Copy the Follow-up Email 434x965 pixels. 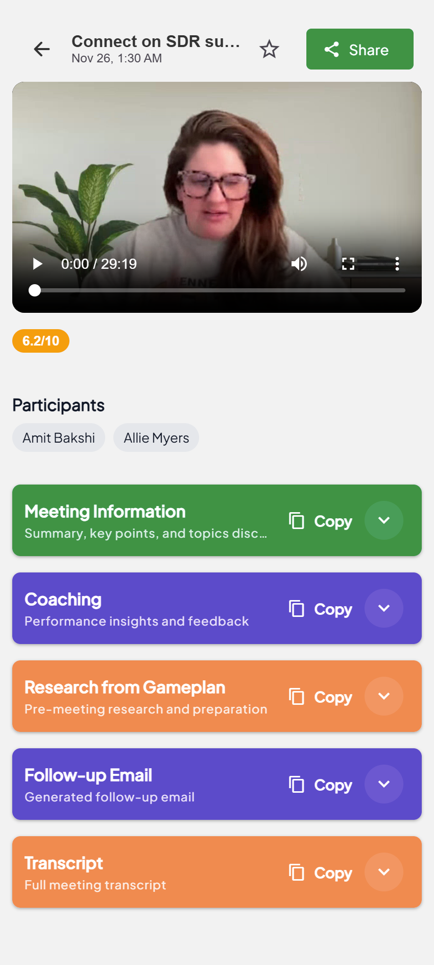click(321, 785)
